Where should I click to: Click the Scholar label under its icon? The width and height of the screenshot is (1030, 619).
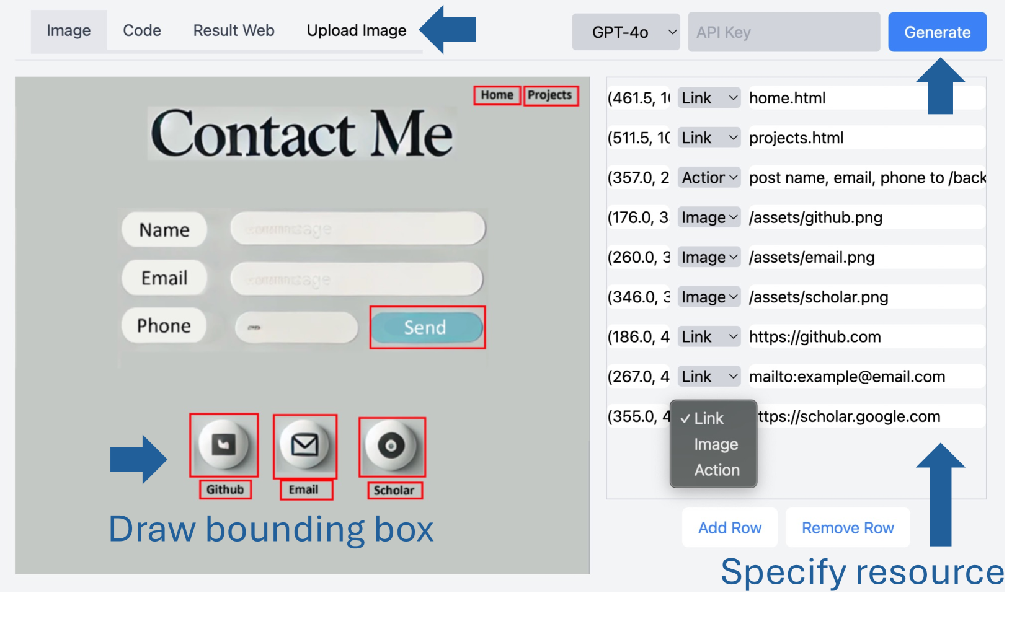tap(394, 490)
